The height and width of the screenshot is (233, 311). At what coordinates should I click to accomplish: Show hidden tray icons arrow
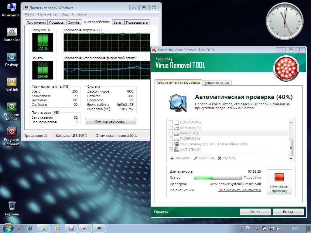(x=257, y=229)
